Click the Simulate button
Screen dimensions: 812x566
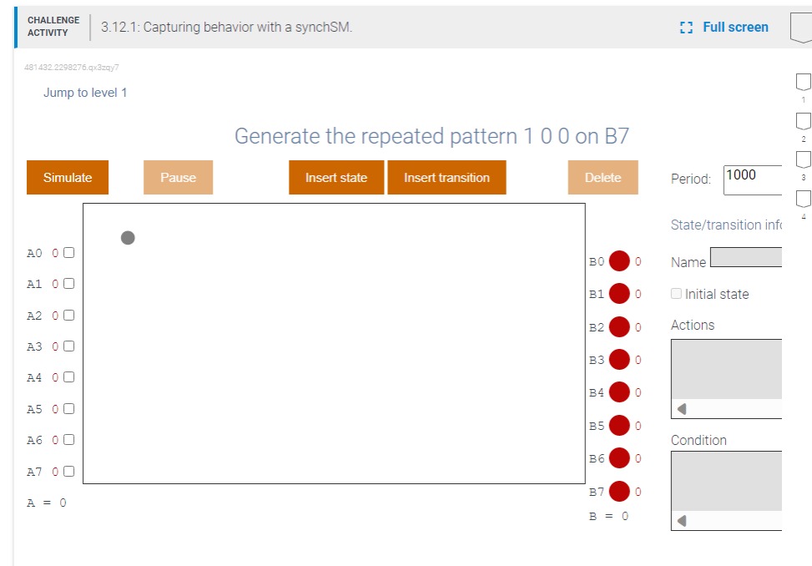(x=67, y=177)
